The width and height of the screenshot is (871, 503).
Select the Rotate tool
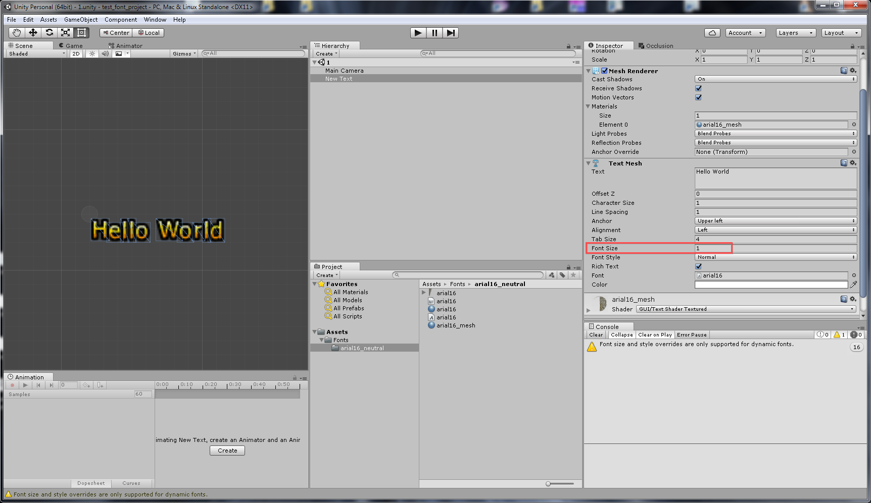point(49,32)
